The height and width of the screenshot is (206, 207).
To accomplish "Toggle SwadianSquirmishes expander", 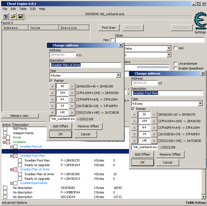I will pyautogui.click(x=11, y=183).
